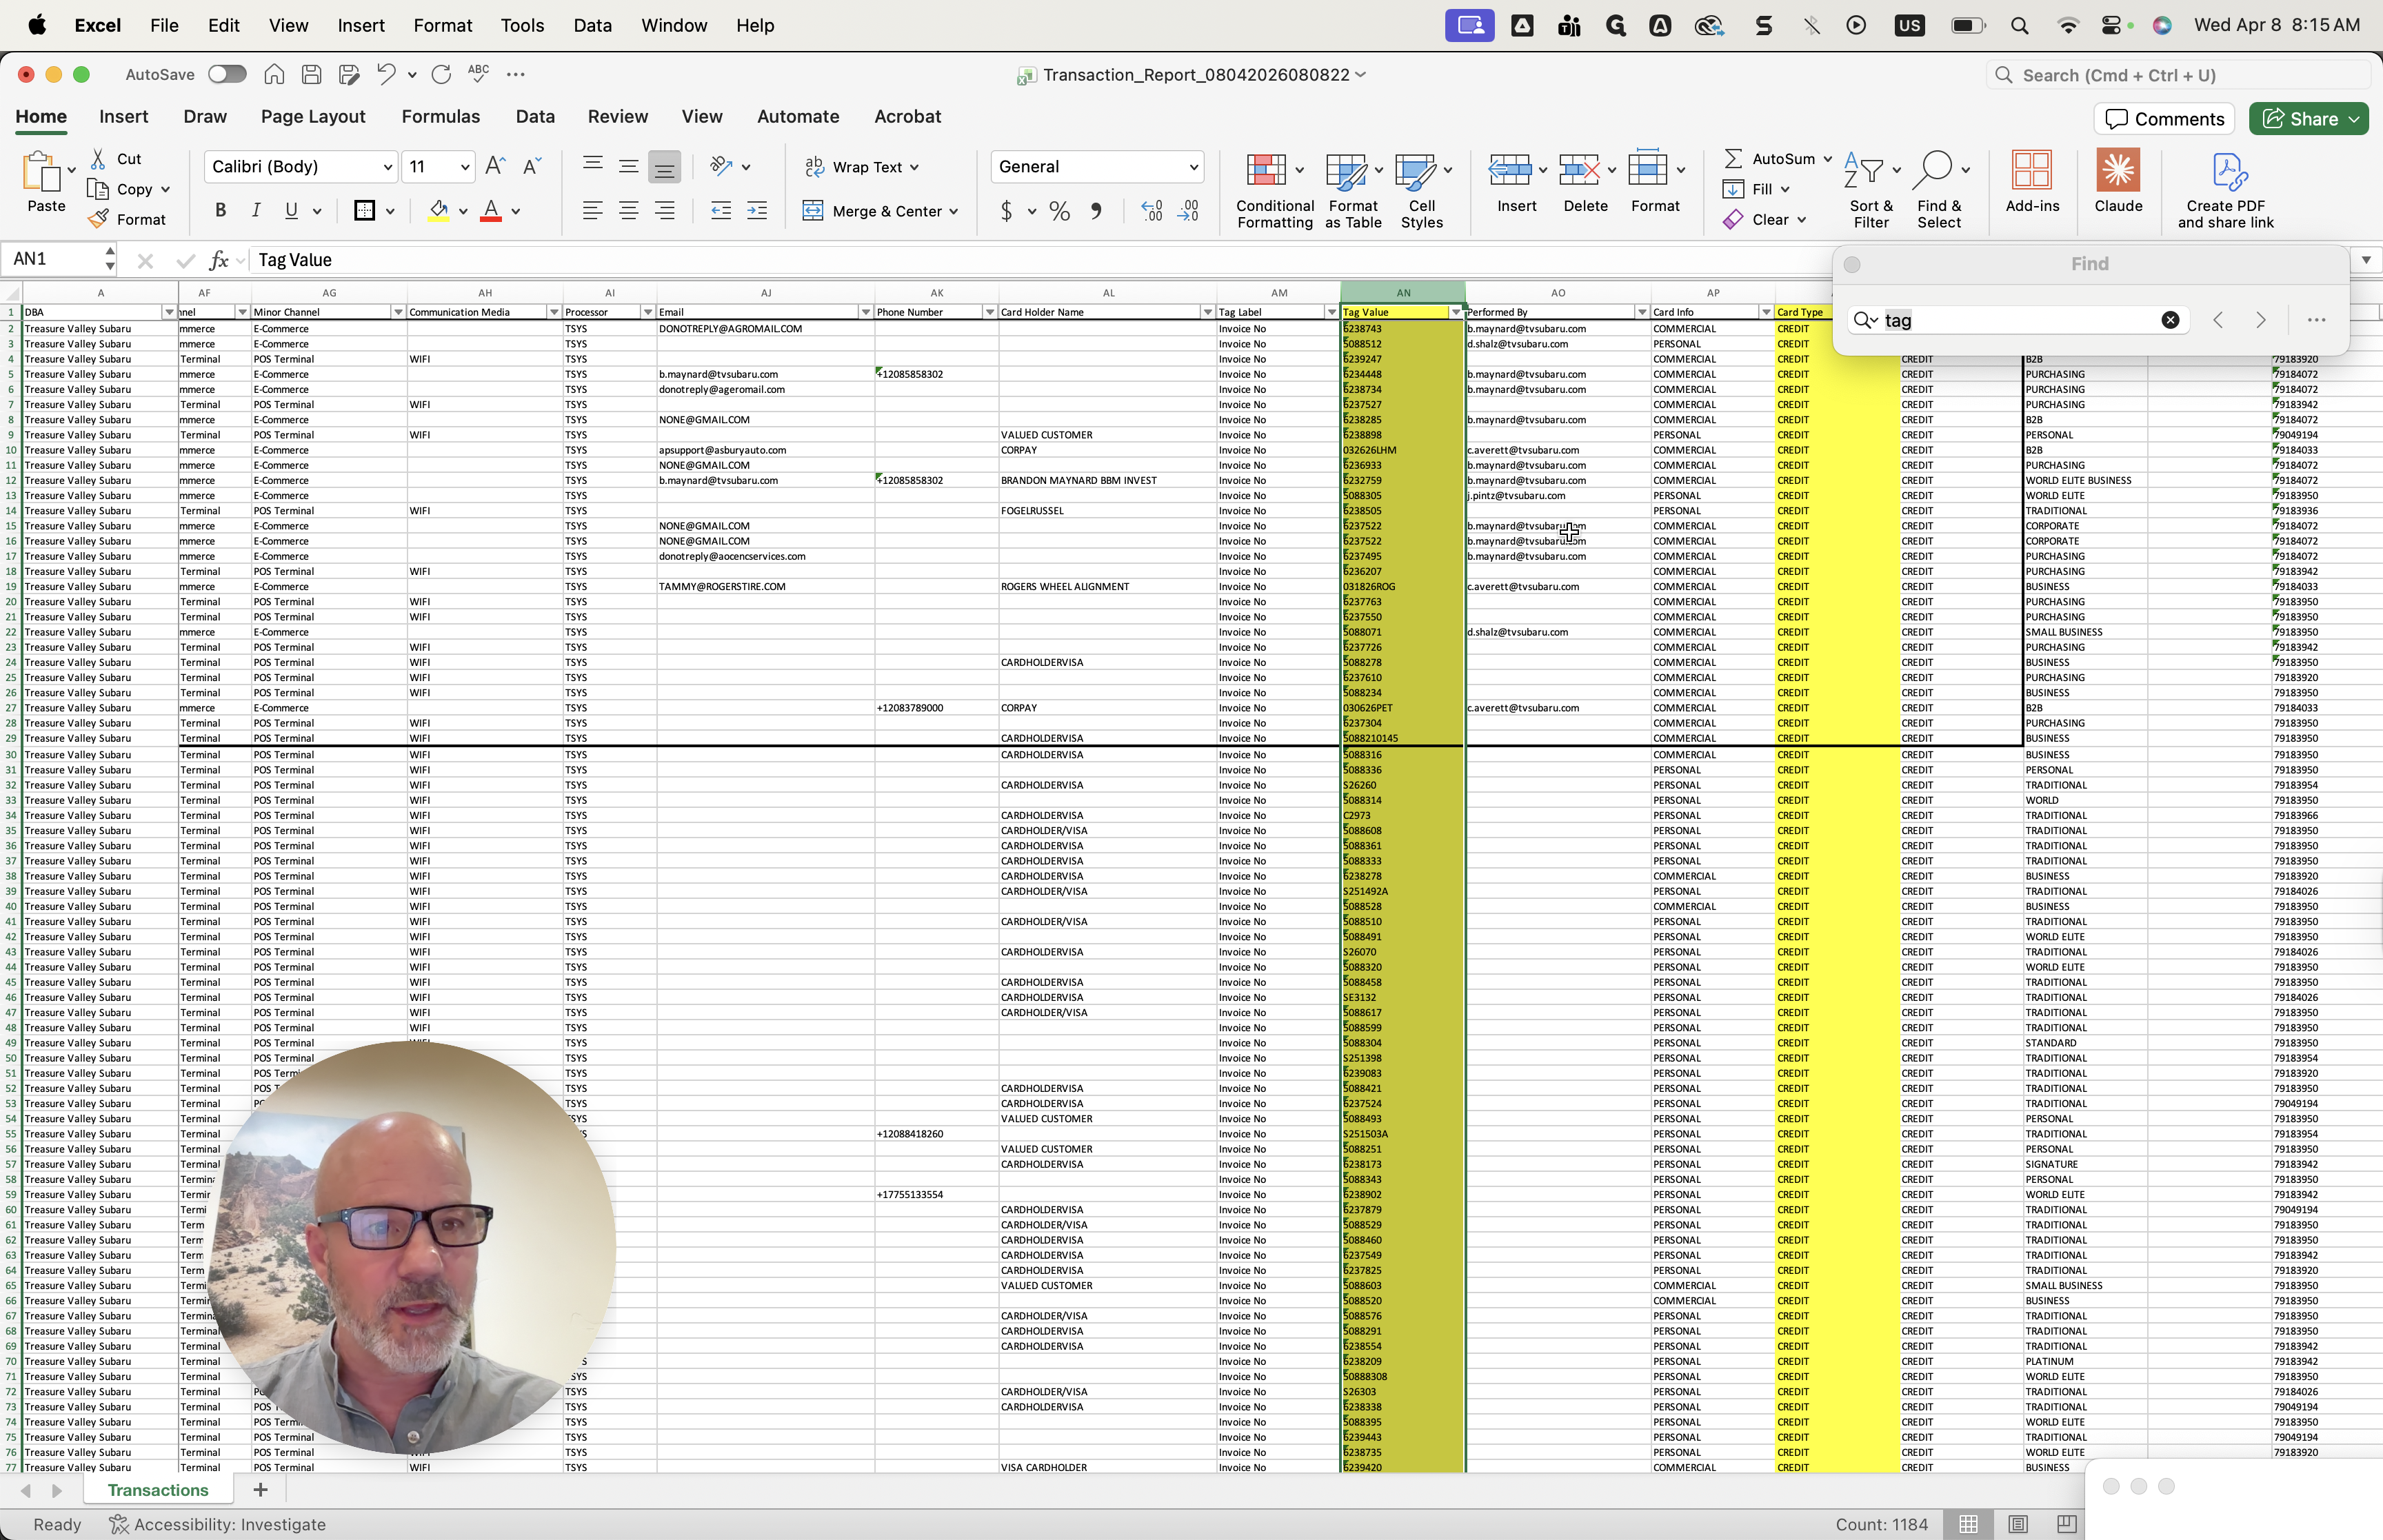Clear the Find search field text

click(x=2170, y=320)
